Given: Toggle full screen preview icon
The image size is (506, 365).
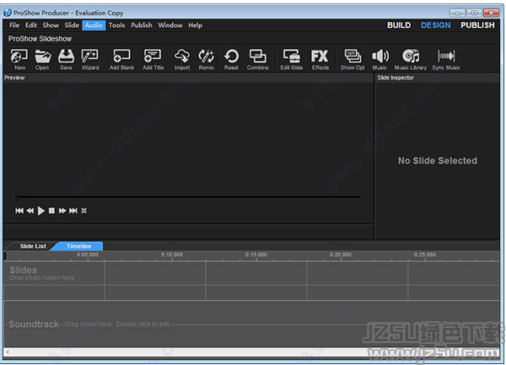Looking at the screenshot, I should [83, 211].
